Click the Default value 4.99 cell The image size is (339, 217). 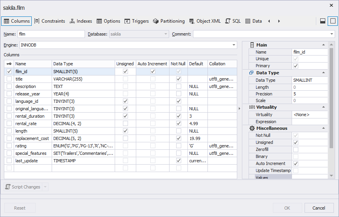[198, 124]
